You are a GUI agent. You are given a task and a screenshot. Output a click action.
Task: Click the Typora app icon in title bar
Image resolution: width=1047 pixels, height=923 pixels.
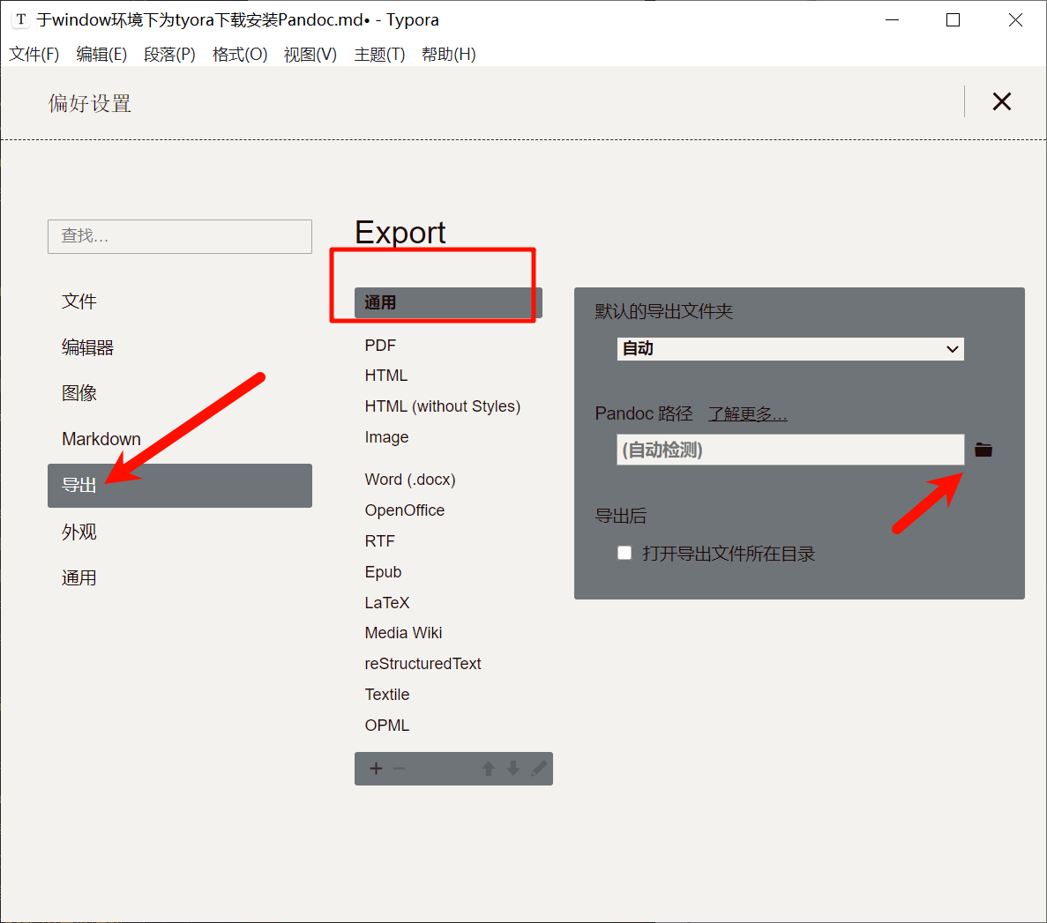point(20,19)
